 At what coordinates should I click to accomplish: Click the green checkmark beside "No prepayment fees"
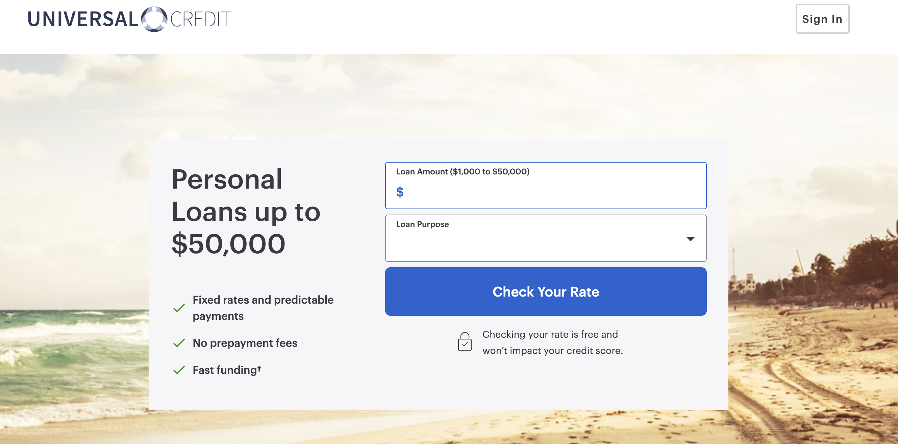pos(179,343)
